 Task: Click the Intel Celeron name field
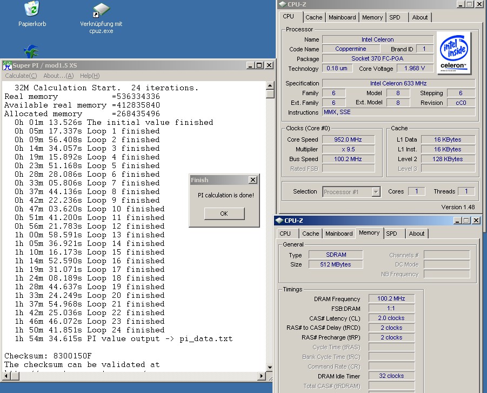tap(378, 39)
